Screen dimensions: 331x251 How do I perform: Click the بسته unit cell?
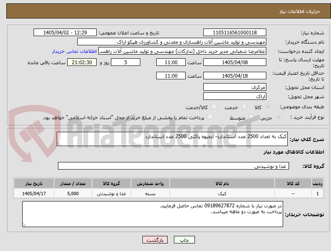pyautogui.click(x=150, y=193)
